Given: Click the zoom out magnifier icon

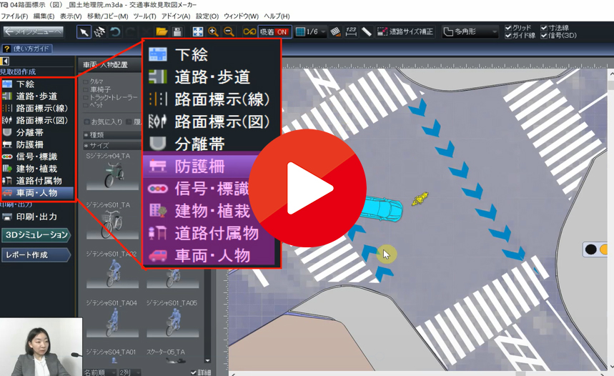Looking at the screenshot, I should coord(229,32).
